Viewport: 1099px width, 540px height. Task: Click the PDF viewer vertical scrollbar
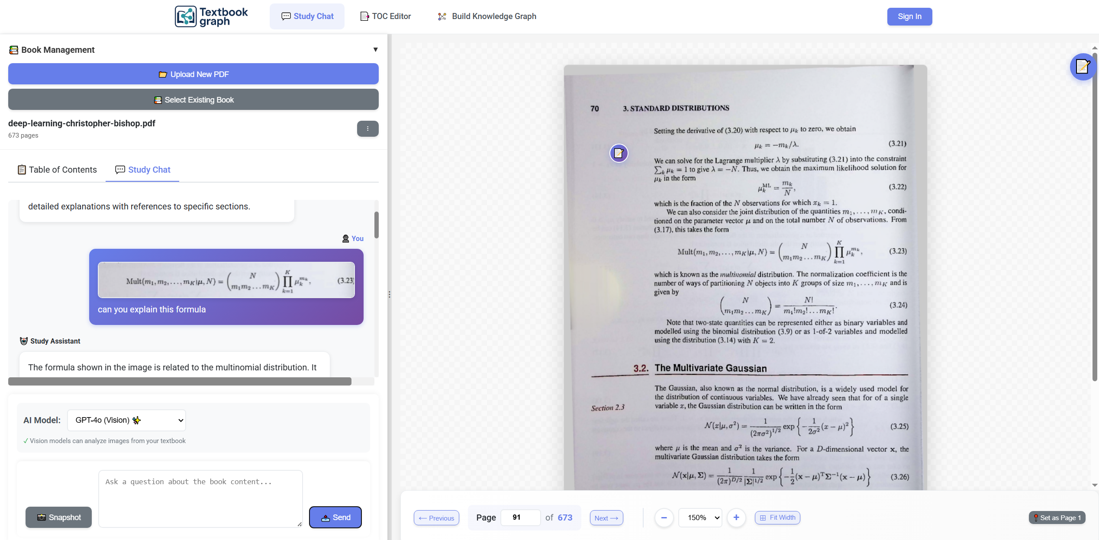coord(1095,216)
